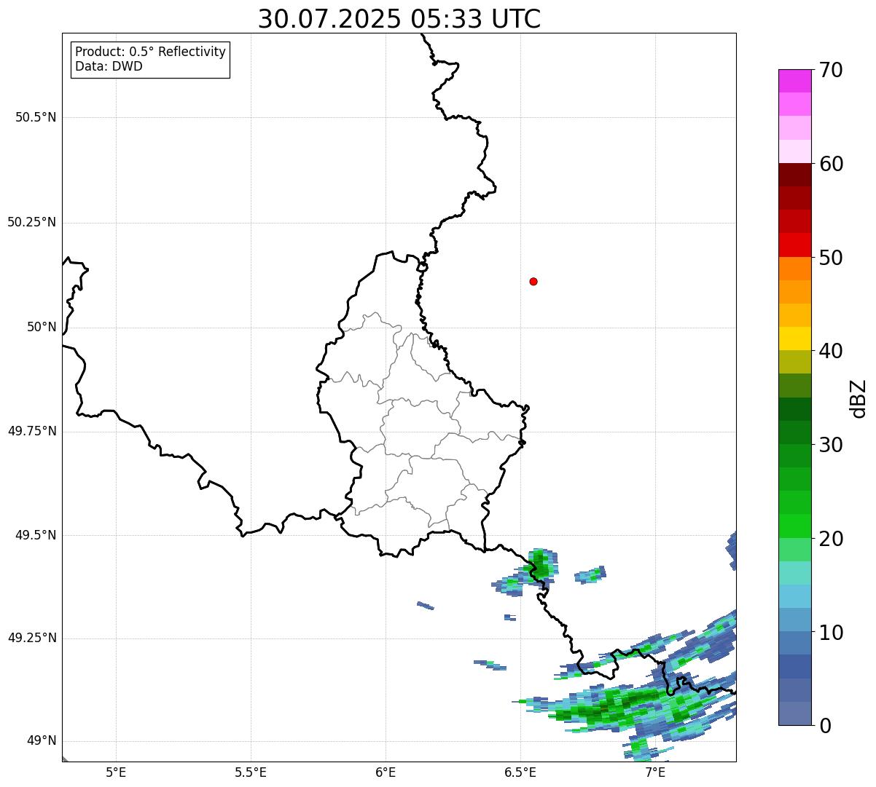Click the title 30.07.2025 05:33 UTC

pyautogui.click(x=399, y=19)
